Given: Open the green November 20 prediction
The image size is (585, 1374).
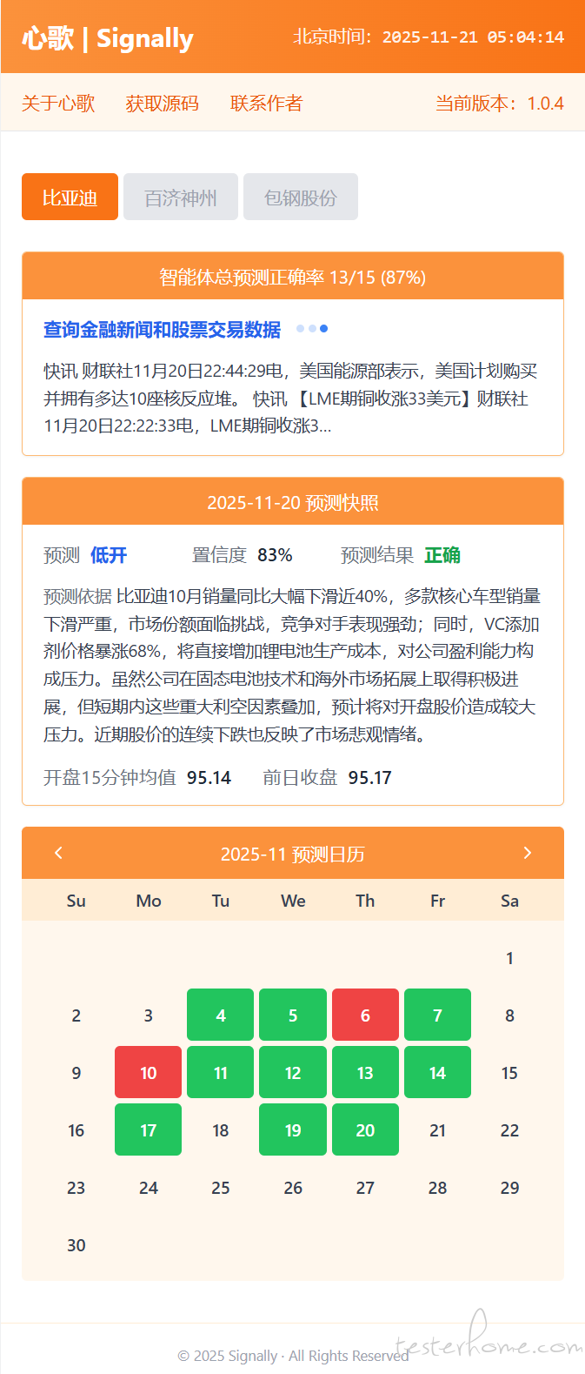Looking at the screenshot, I should [x=365, y=1130].
